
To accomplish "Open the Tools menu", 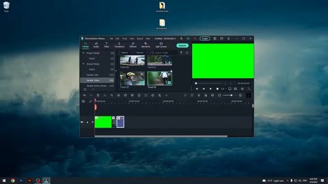I will tap(125, 39).
